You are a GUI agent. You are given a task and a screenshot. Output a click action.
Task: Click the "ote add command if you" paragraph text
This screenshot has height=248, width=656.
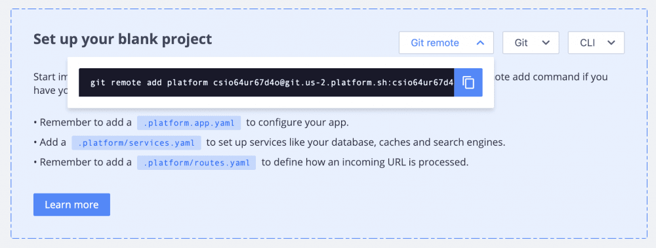pyautogui.click(x=551, y=77)
